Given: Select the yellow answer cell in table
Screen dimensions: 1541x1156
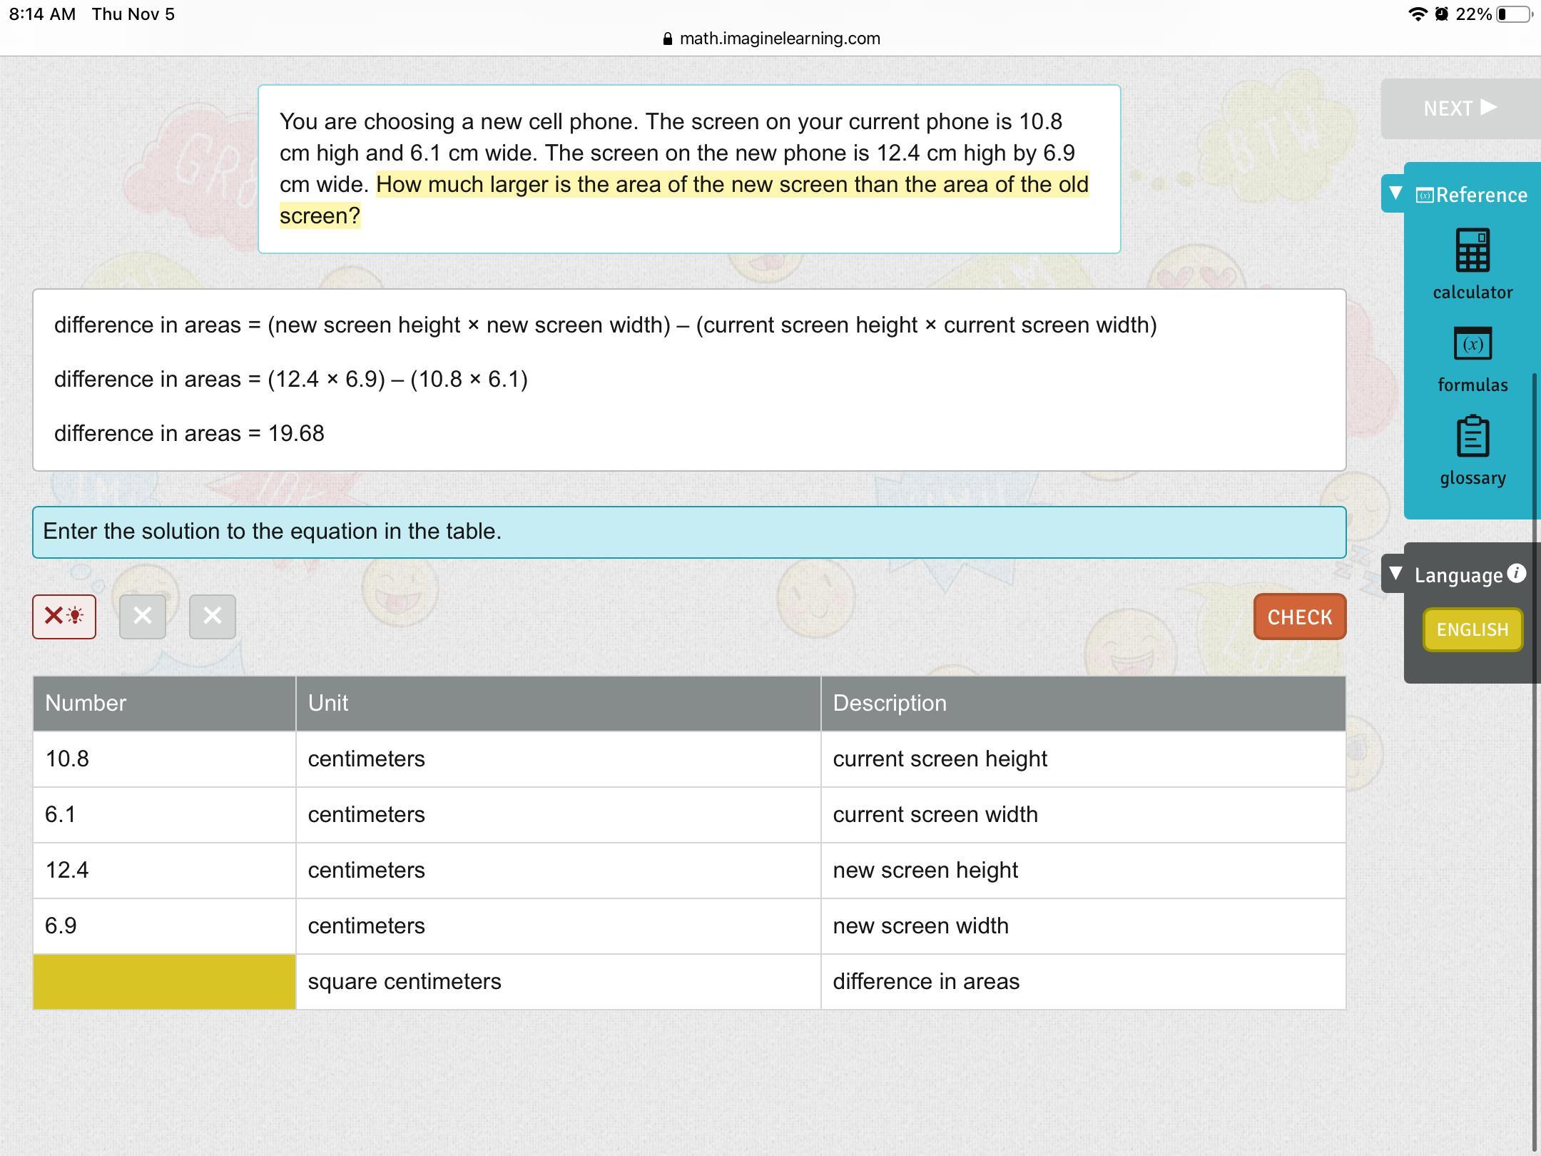Looking at the screenshot, I should (164, 981).
